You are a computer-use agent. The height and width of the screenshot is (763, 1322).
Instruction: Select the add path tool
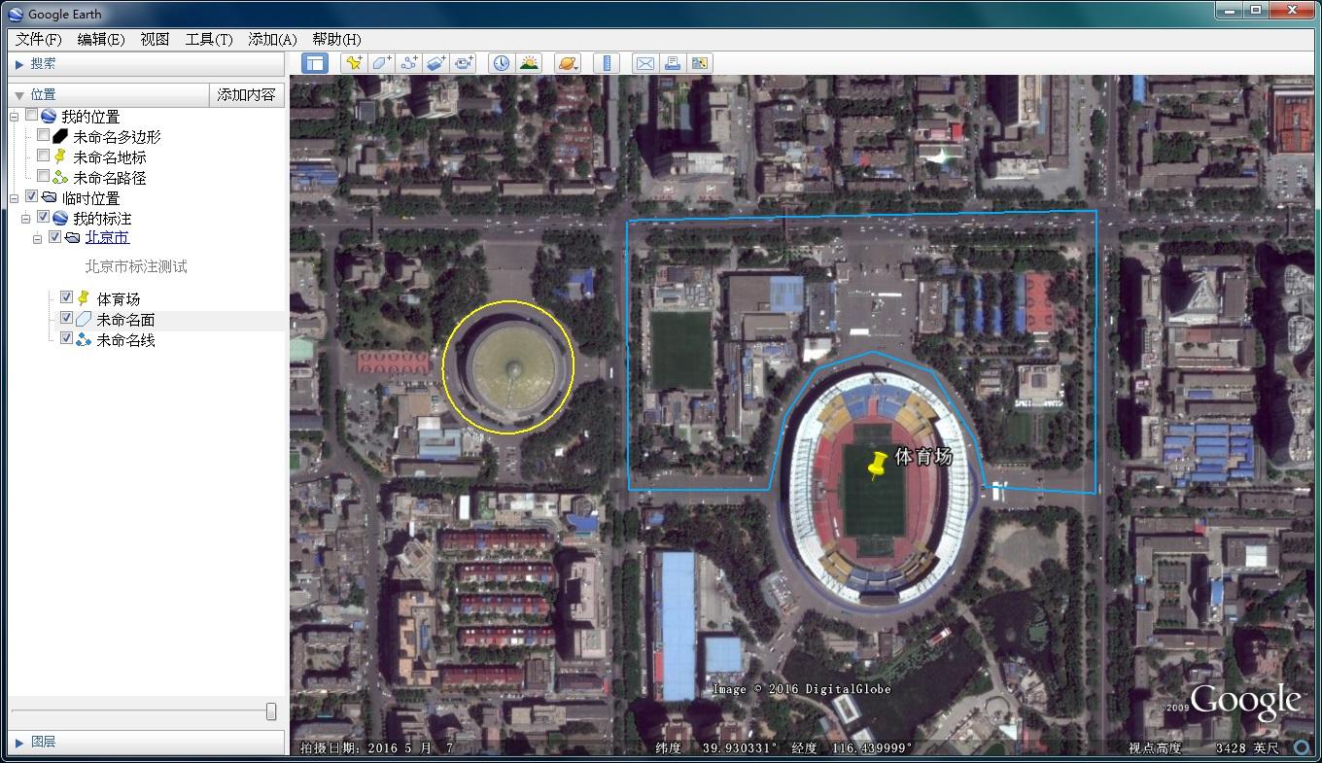(409, 63)
